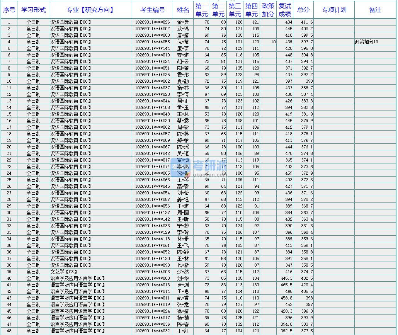
Task: Click the 第一单元 header cell
Action: [202, 10]
